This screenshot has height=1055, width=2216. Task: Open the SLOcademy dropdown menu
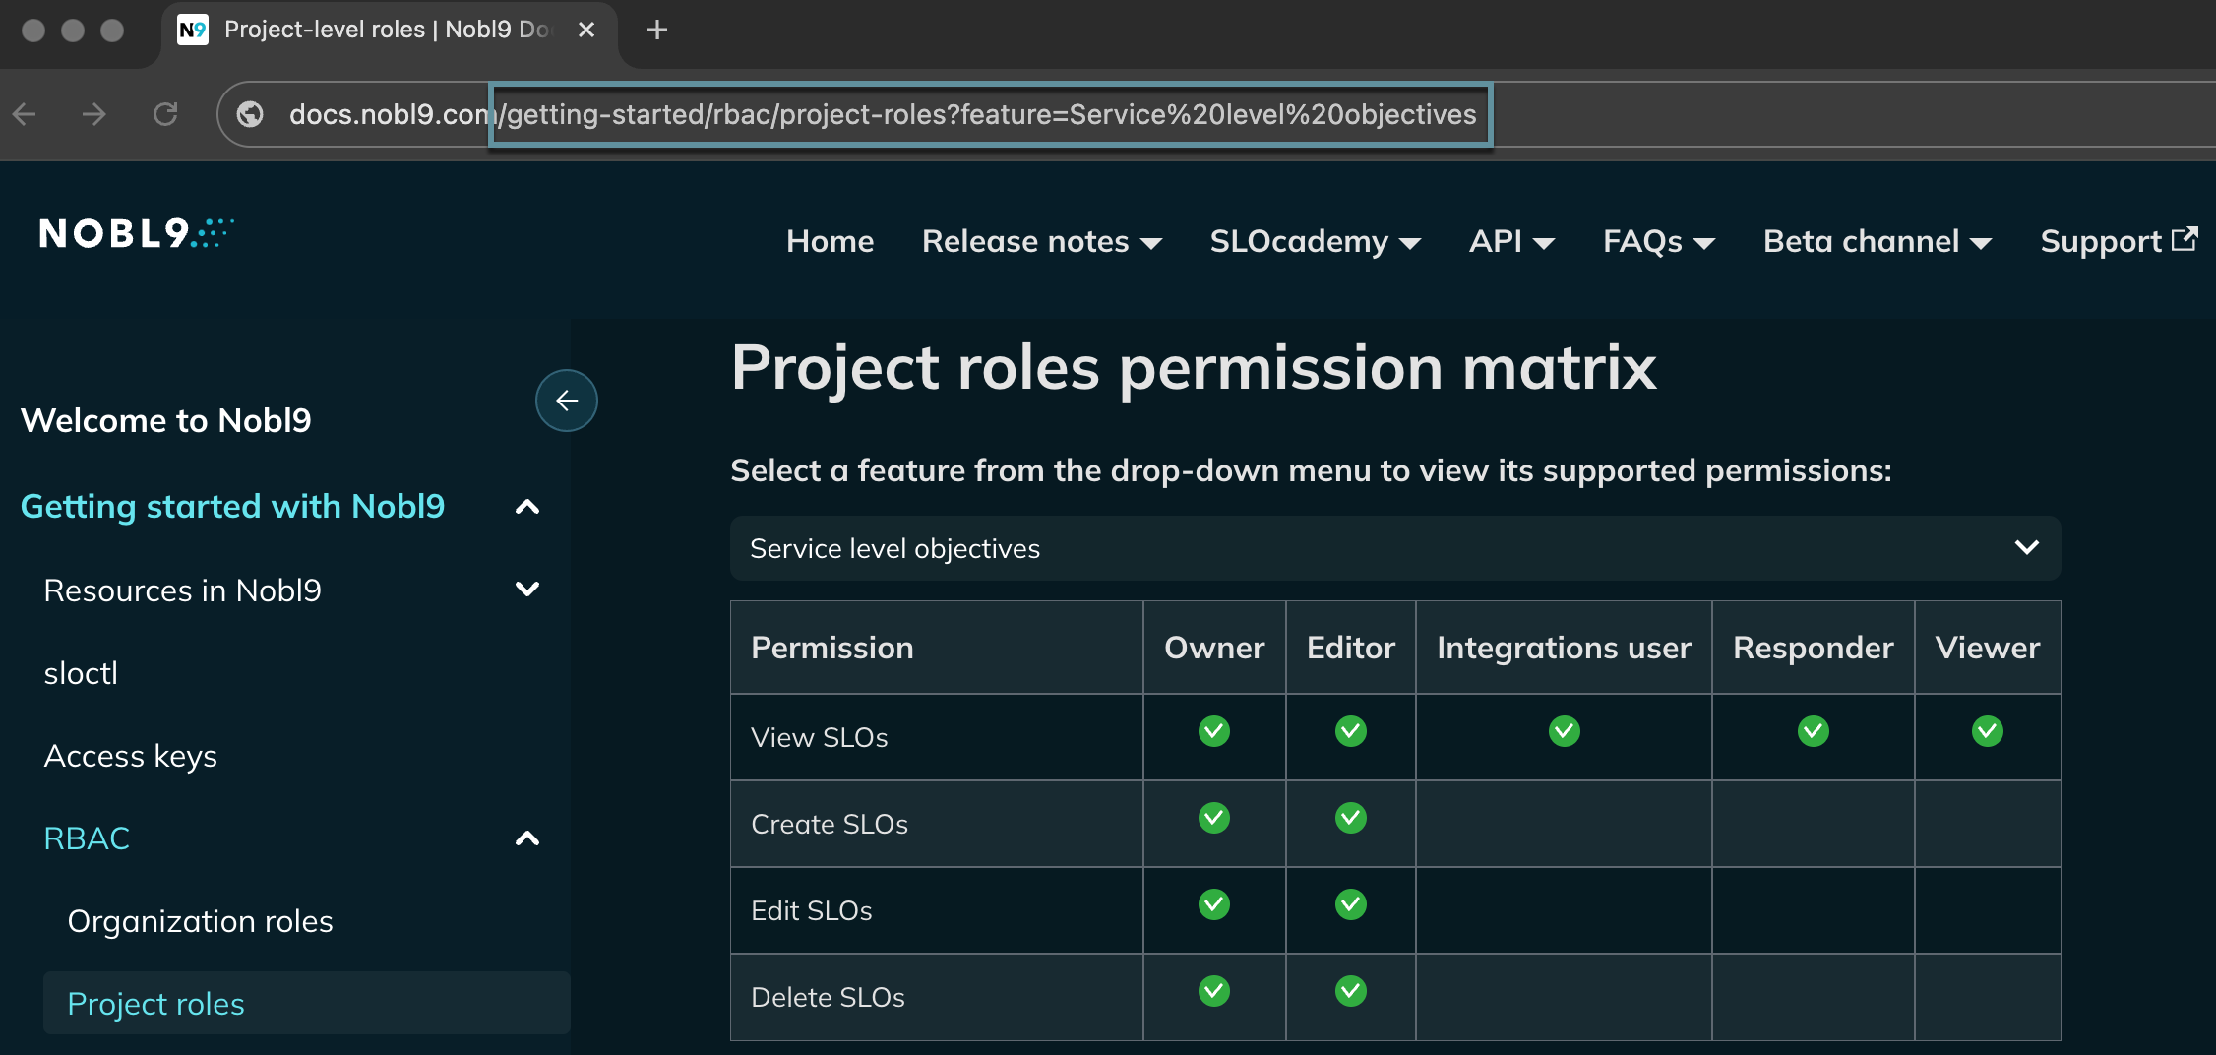click(x=1316, y=241)
